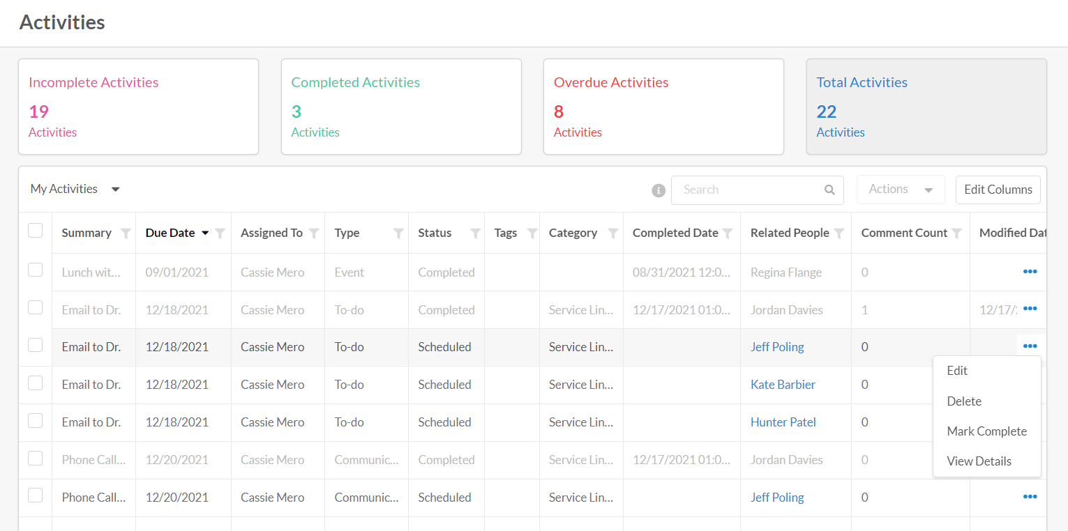Screen dimensions: 1068x531
Task: Select the Incomplete Activities card
Action: (x=138, y=107)
